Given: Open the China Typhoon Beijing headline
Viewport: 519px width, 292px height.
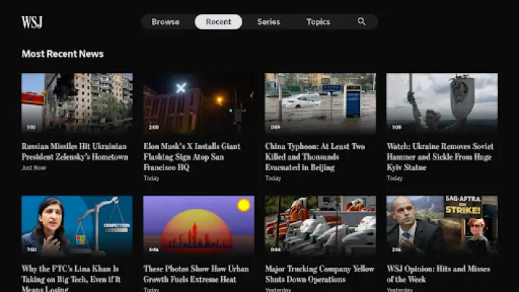Looking at the screenshot, I should click(x=315, y=157).
